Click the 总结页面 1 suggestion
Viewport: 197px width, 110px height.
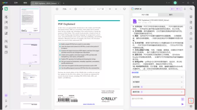[158, 87]
